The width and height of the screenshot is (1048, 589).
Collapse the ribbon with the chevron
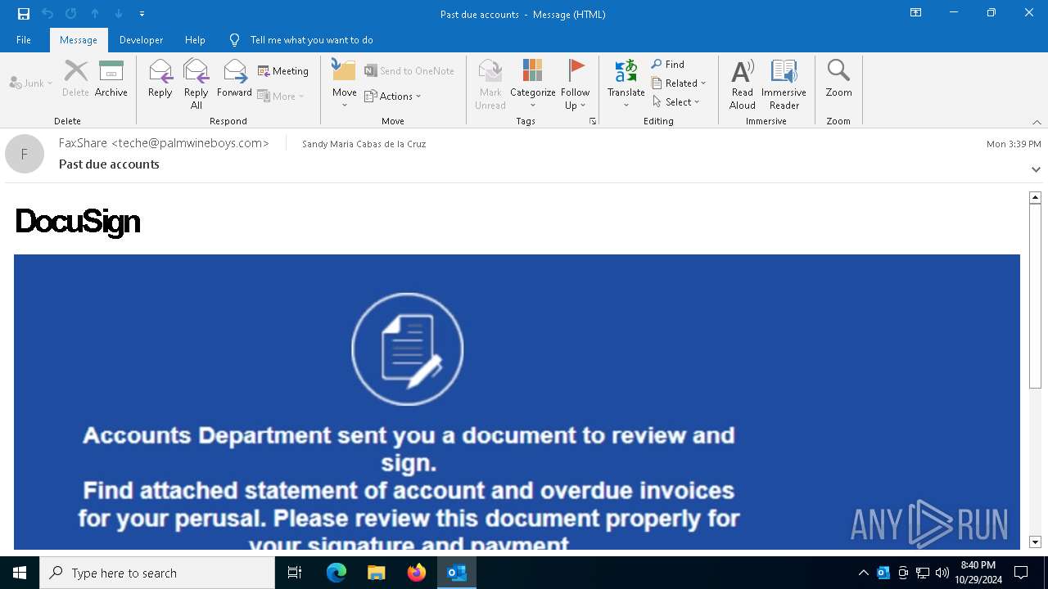(1037, 122)
